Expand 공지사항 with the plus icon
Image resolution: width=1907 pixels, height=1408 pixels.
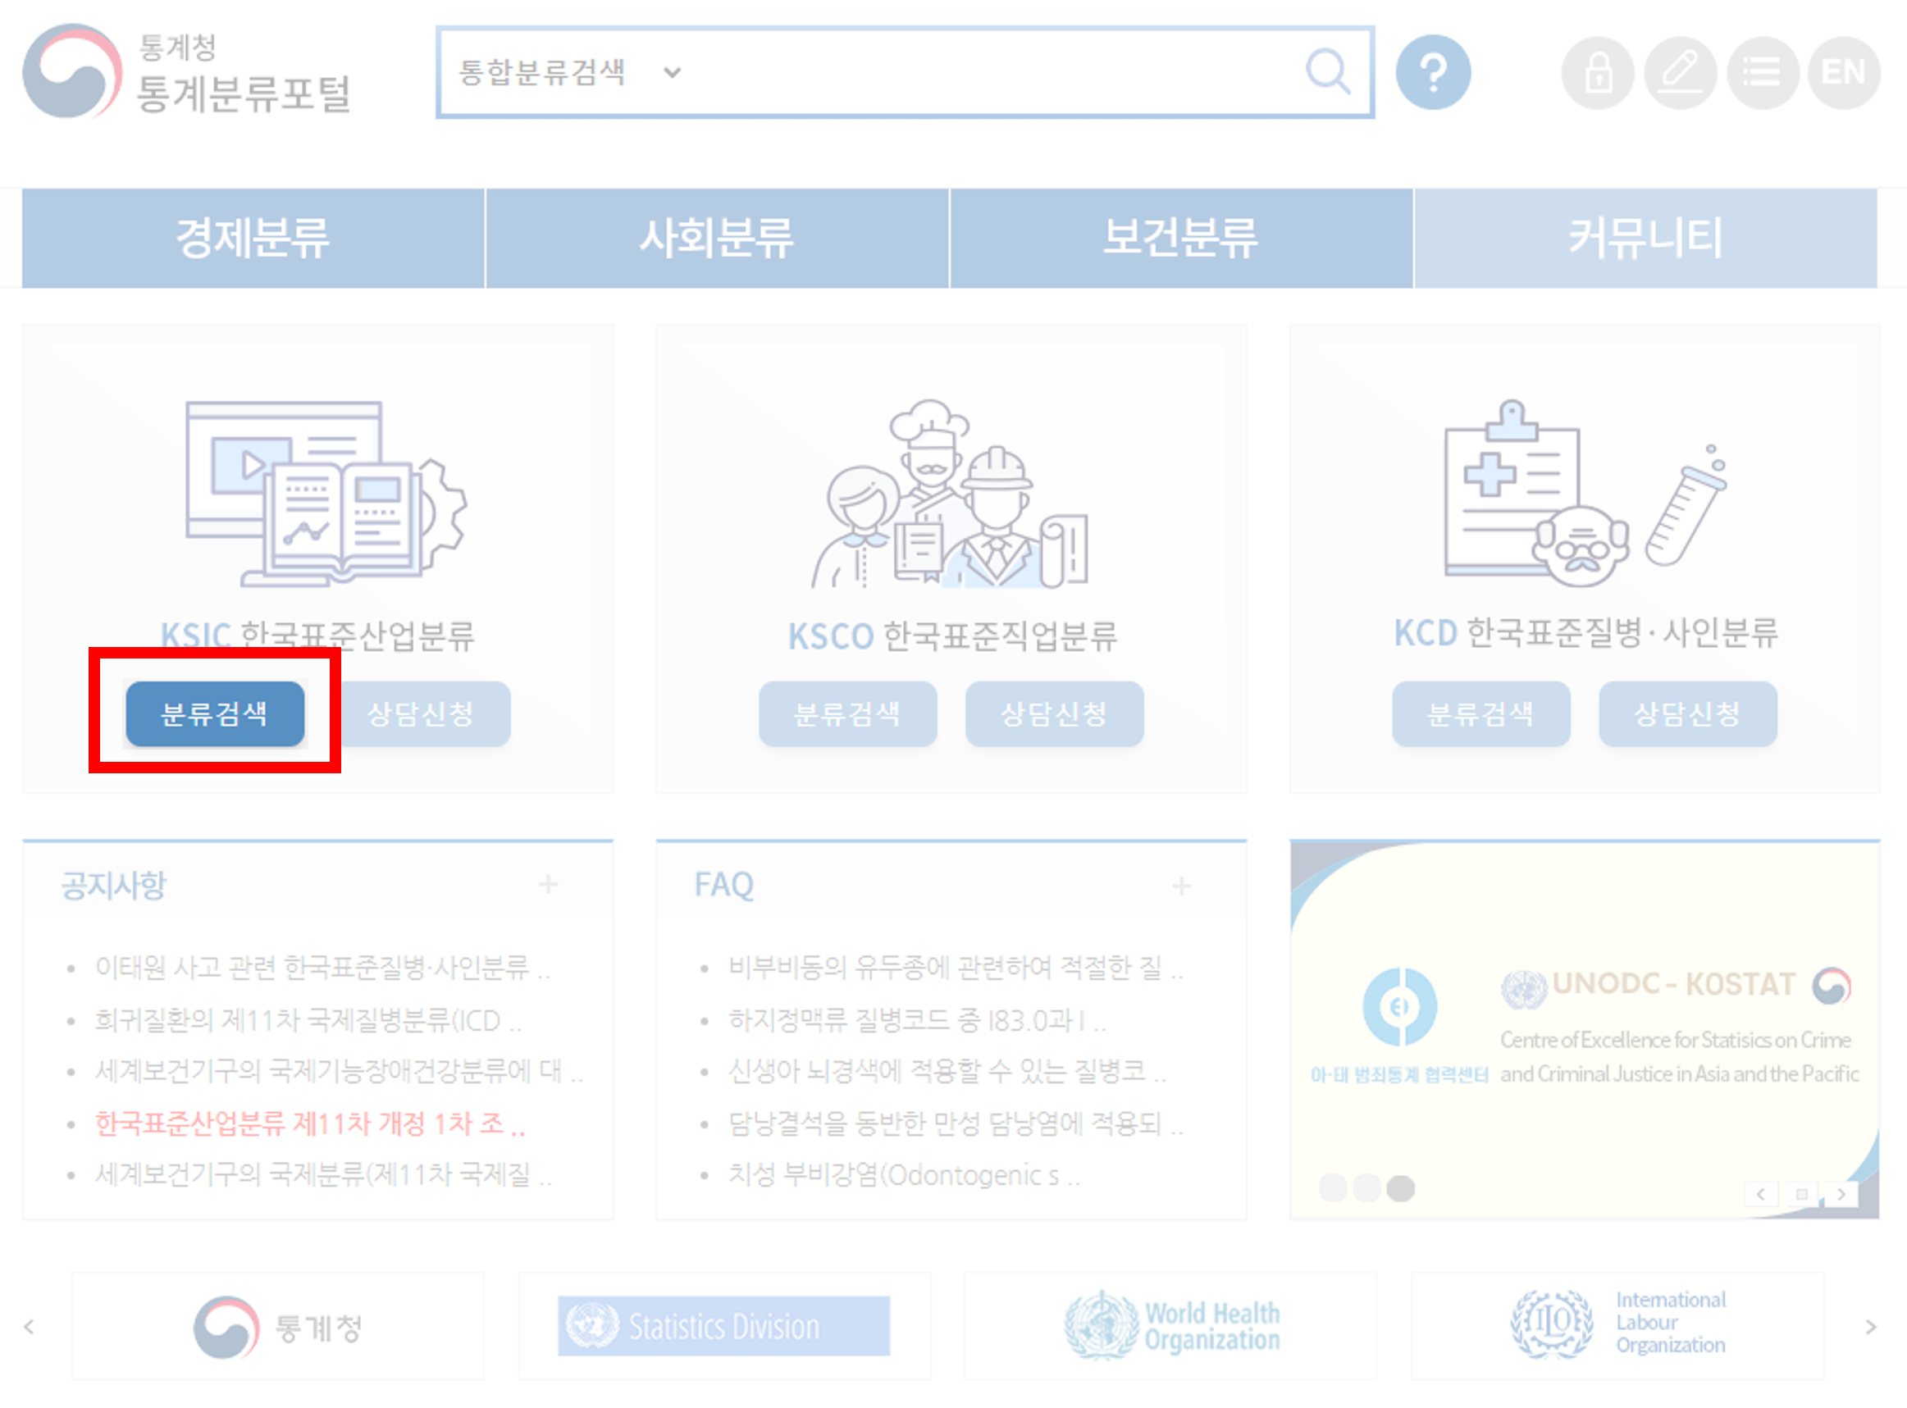coord(548,885)
